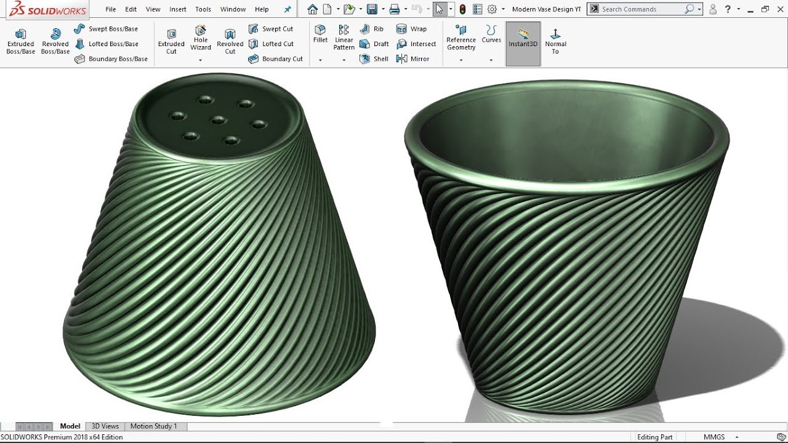The image size is (788, 443).
Task: Click the Open folder icon
Action: 349,9
